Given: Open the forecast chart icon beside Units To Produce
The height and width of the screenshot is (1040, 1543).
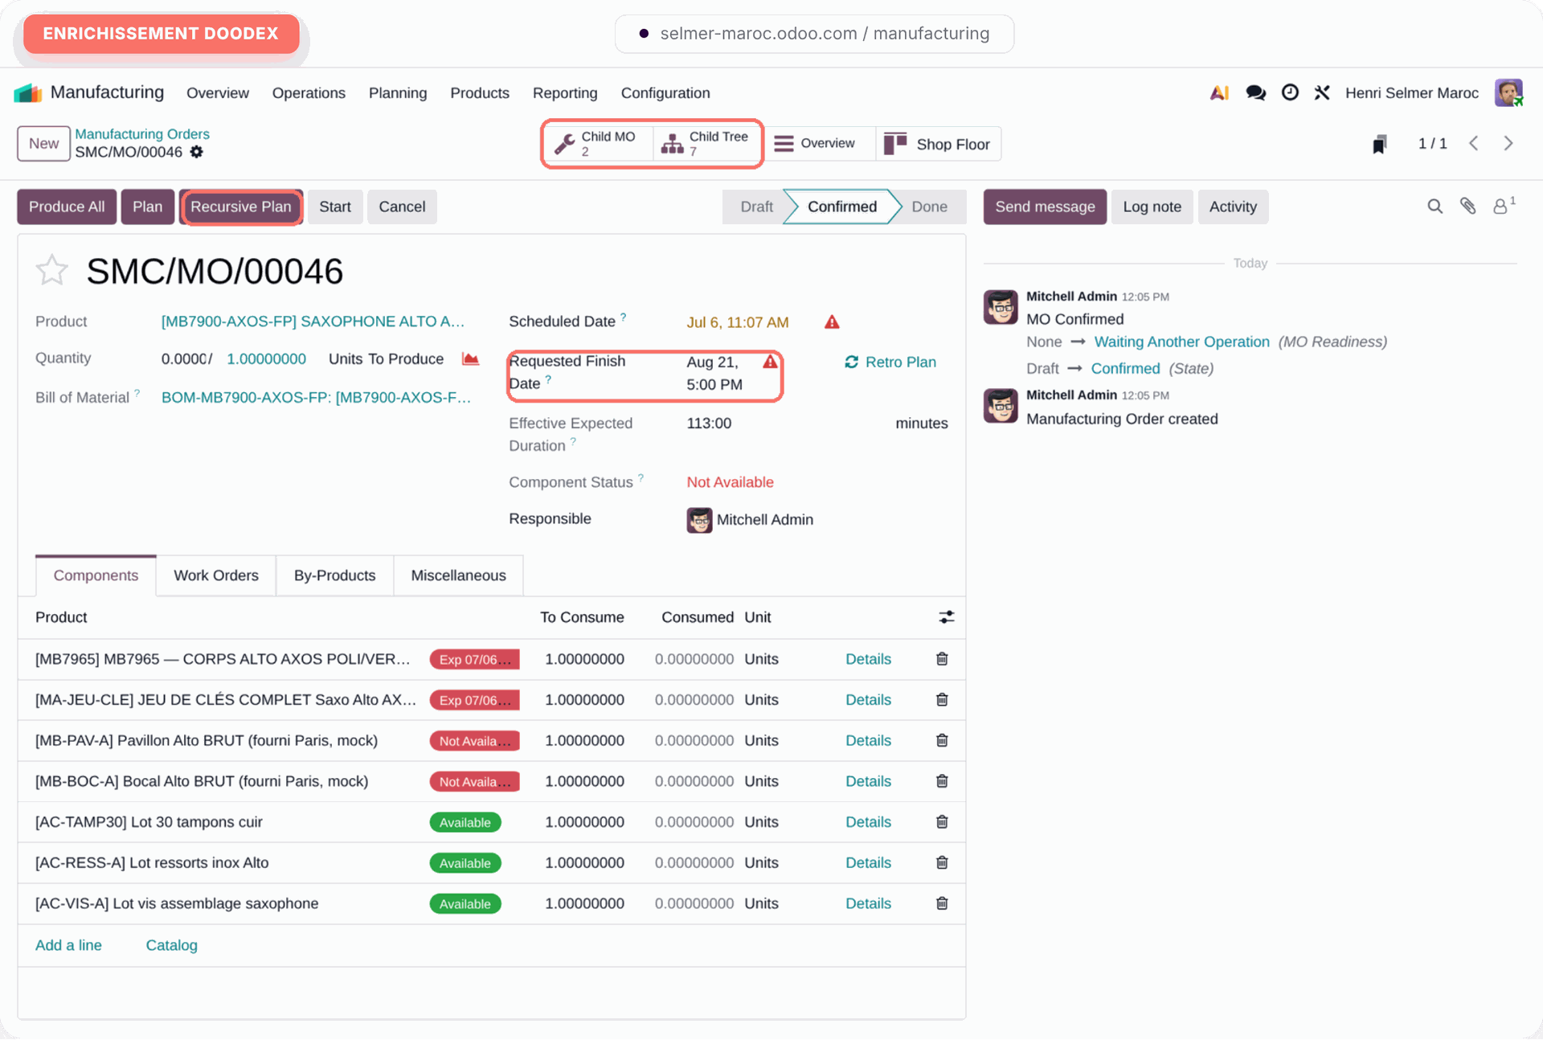Looking at the screenshot, I should point(471,358).
